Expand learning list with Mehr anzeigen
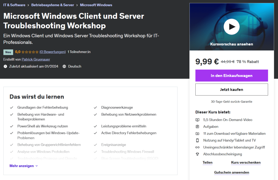The width and height of the screenshot is (278, 180). pyautogui.click(x=21, y=166)
